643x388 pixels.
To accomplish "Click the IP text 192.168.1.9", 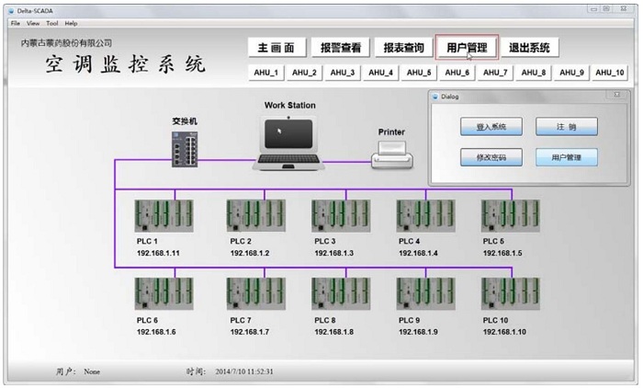I will [418, 332].
